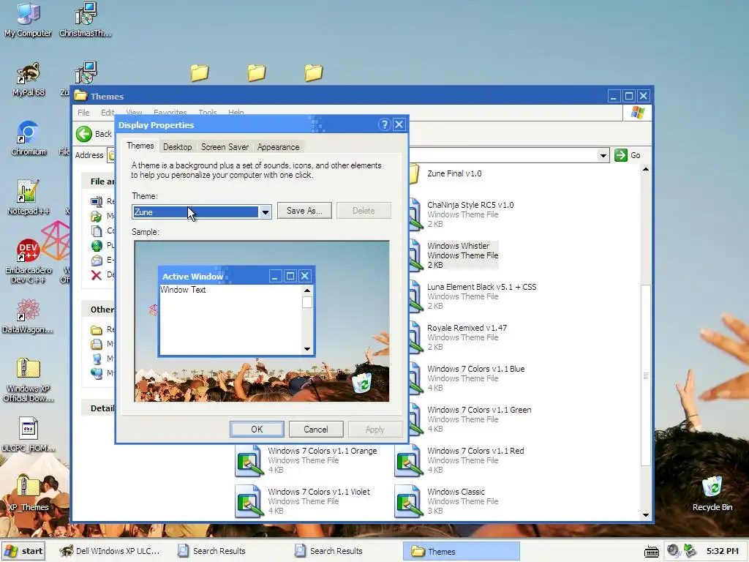
Task: Click the OK button
Action: [x=257, y=429]
